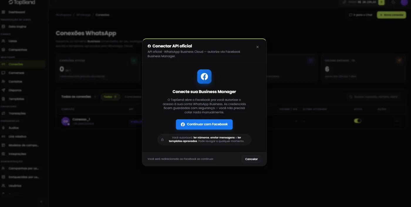Screen dimensions: 411x207
Task: Open the actions menu for the Conexao_1 row
Action: click(397, 121)
